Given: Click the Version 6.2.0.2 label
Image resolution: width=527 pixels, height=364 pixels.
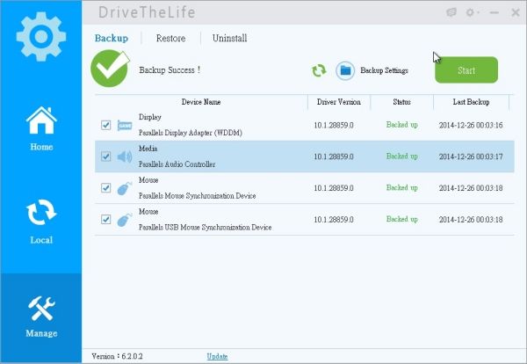Looking at the screenshot, I should 117,356.
